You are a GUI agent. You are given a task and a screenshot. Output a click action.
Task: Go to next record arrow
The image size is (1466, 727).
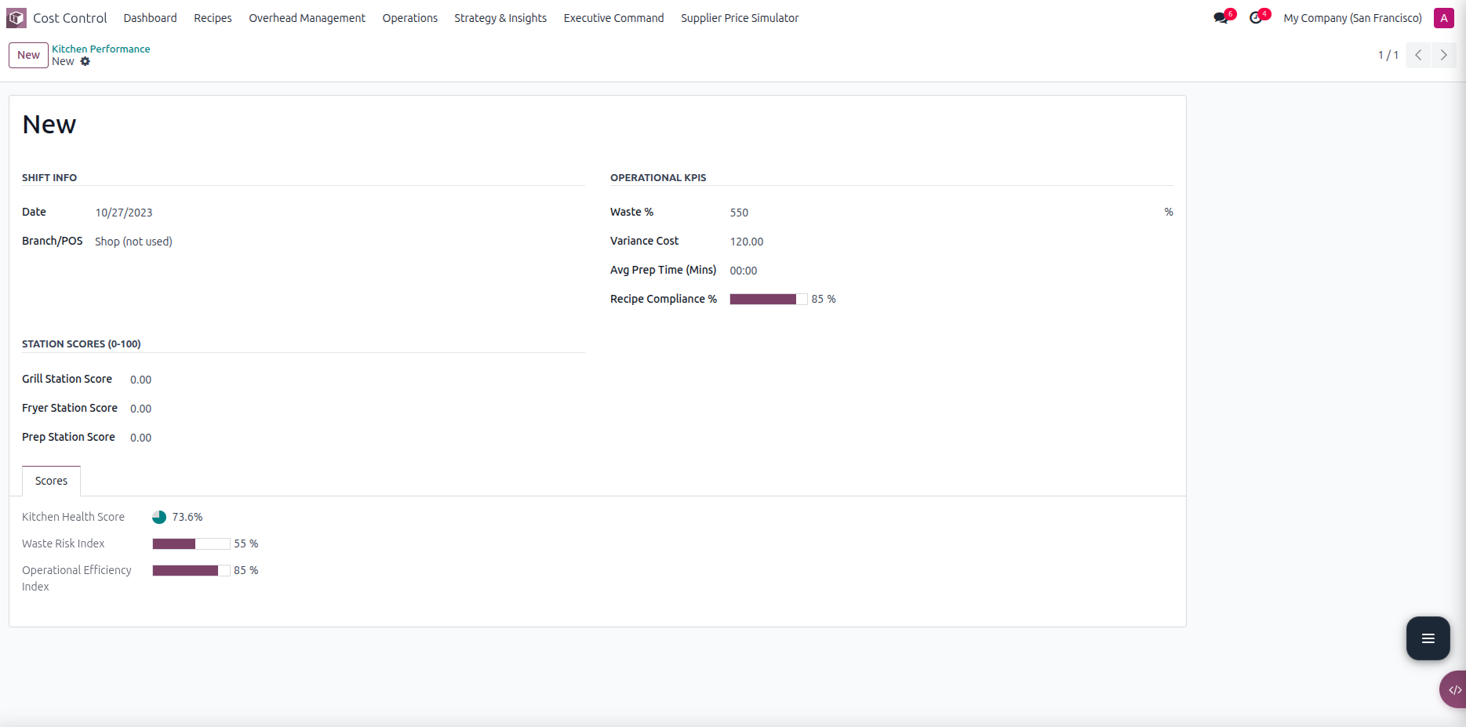click(1443, 55)
